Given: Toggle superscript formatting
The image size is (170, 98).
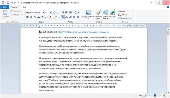Looking at the screenshot, I should point(46,17).
